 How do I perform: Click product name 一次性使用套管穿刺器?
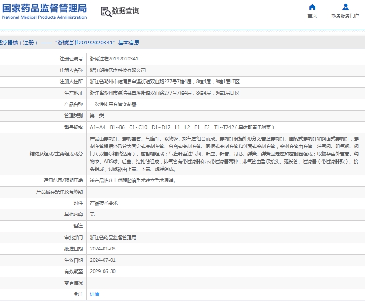click(113, 104)
